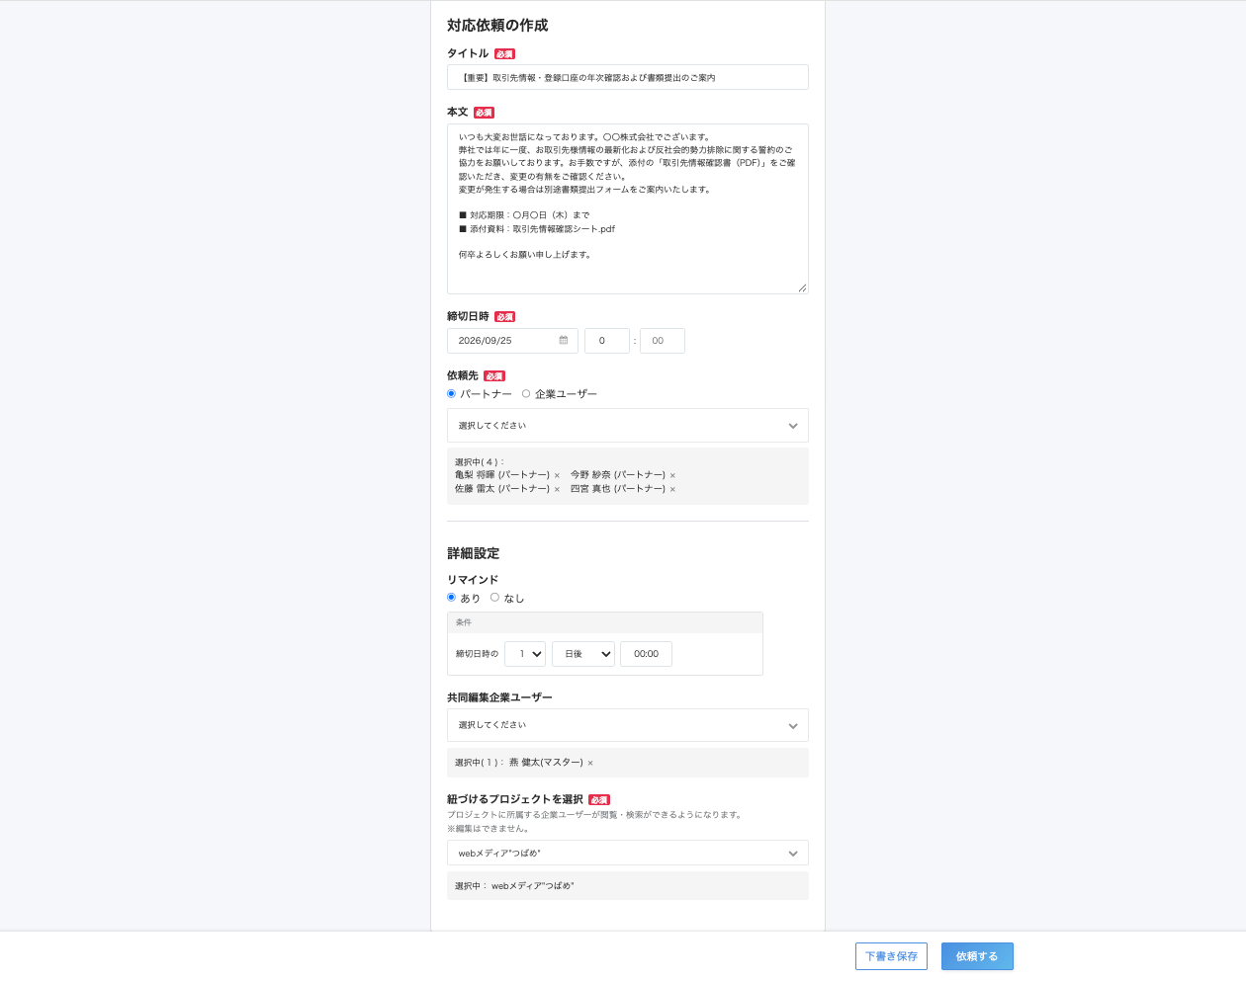Click the 締切日時の label text
The width and height of the screenshot is (1246, 981).
point(477,654)
